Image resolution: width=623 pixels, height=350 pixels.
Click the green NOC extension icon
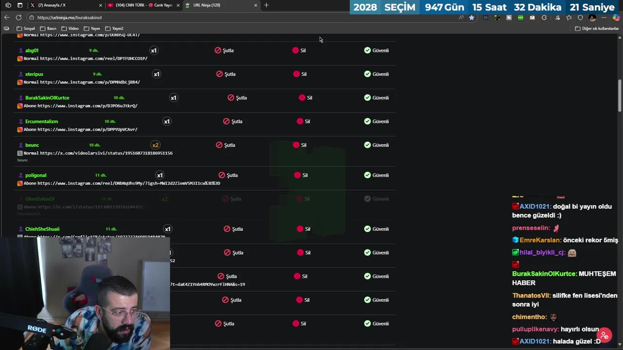coord(521,17)
